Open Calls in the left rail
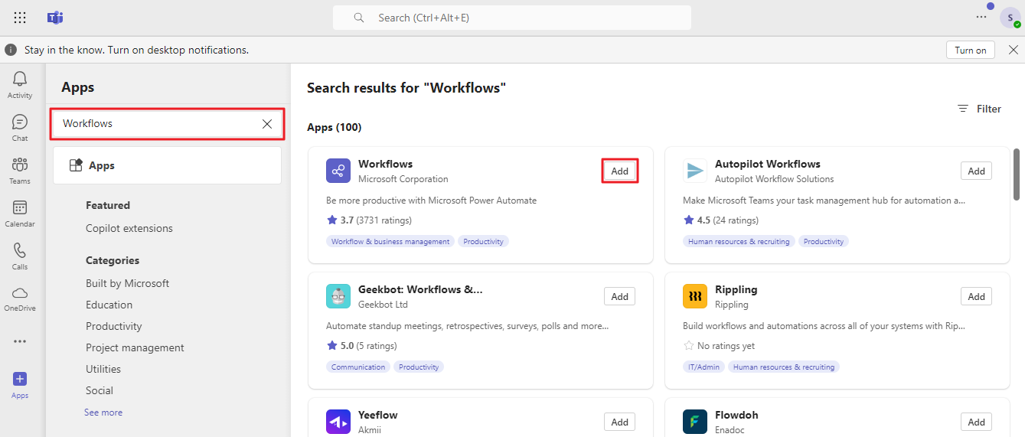 click(20, 256)
